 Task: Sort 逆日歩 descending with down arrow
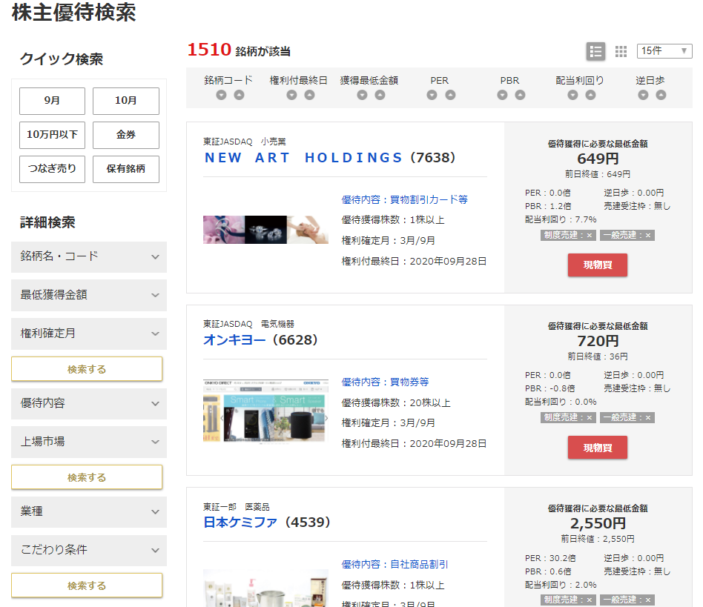[x=643, y=95]
